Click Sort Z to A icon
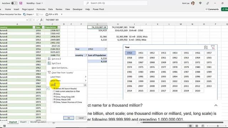The width and height of the screenshot is (228, 128). 49,63
